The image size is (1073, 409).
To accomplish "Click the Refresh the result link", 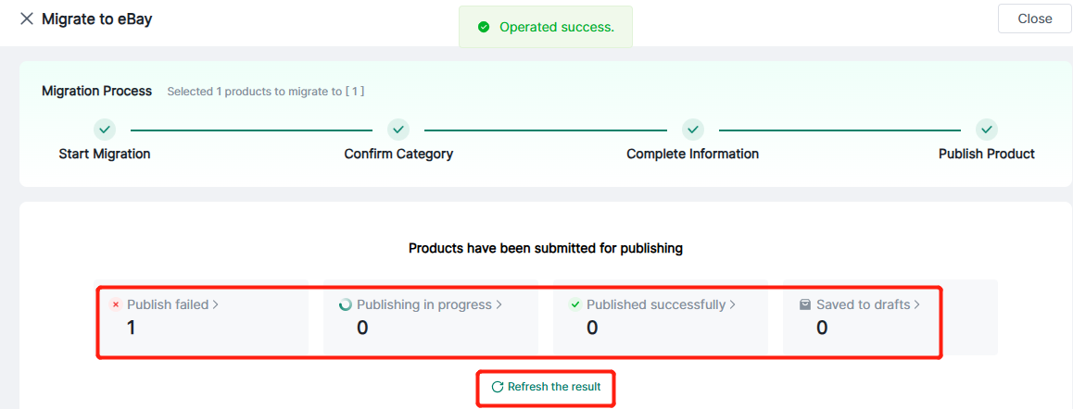I will point(554,387).
